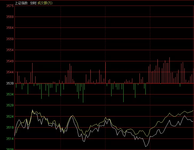
Task: Click the 3564 price axis label
Action: pyautogui.click(x=10, y=28)
